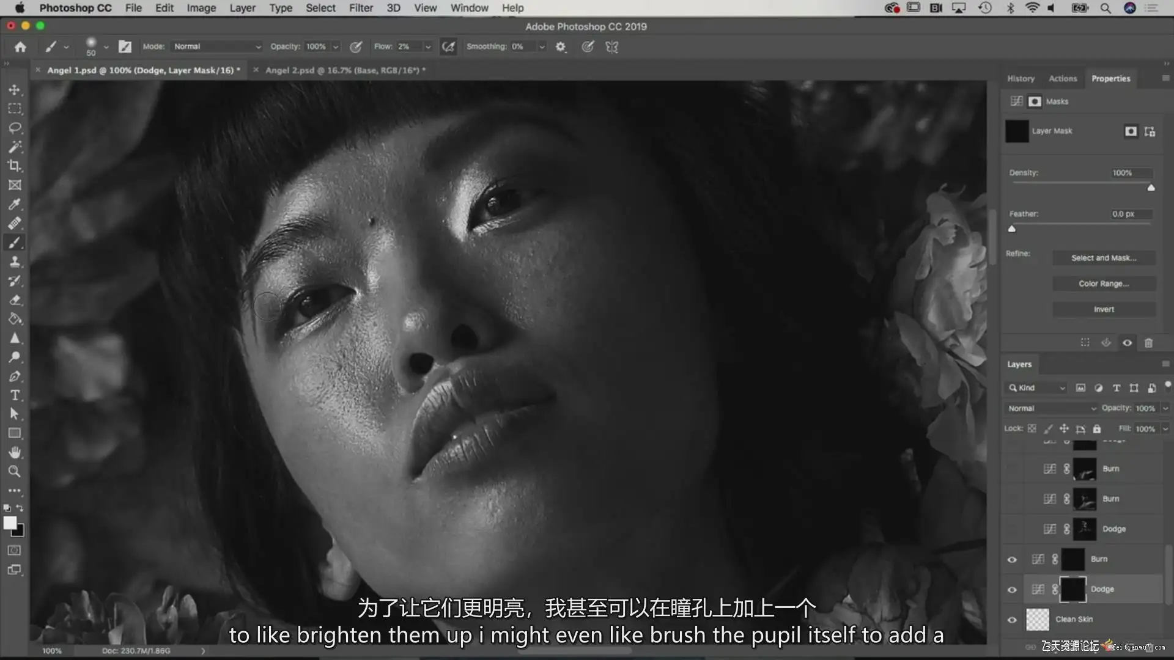
Task: Select the Hand tool
Action: [x=15, y=452]
